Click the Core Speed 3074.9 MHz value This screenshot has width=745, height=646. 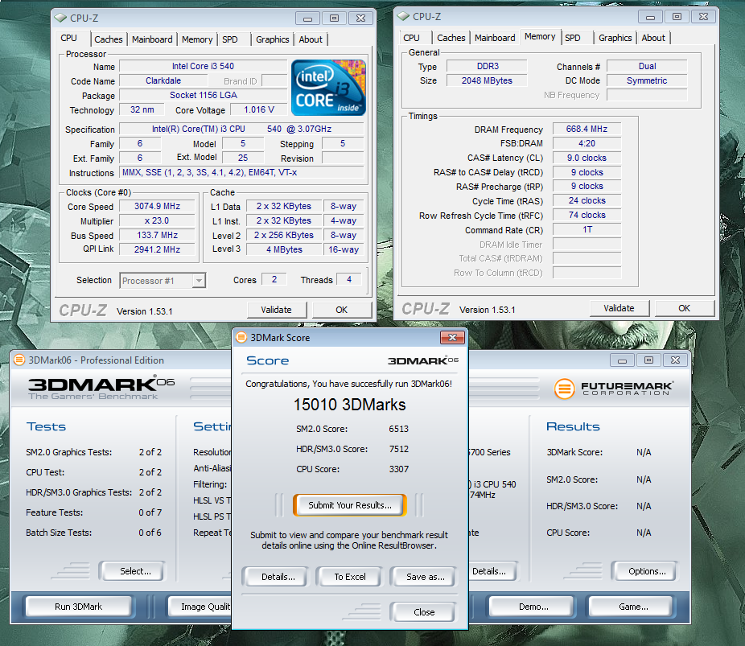[x=157, y=206]
